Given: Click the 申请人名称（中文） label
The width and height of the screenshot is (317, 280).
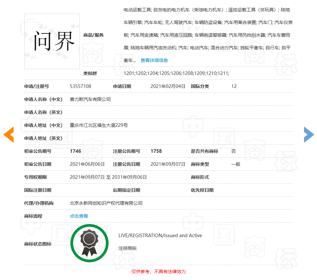Looking at the screenshot, I should click(x=43, y=99).
